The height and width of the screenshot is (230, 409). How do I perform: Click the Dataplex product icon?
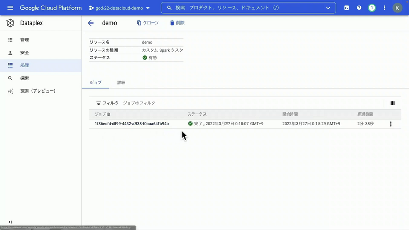(10, 23)
